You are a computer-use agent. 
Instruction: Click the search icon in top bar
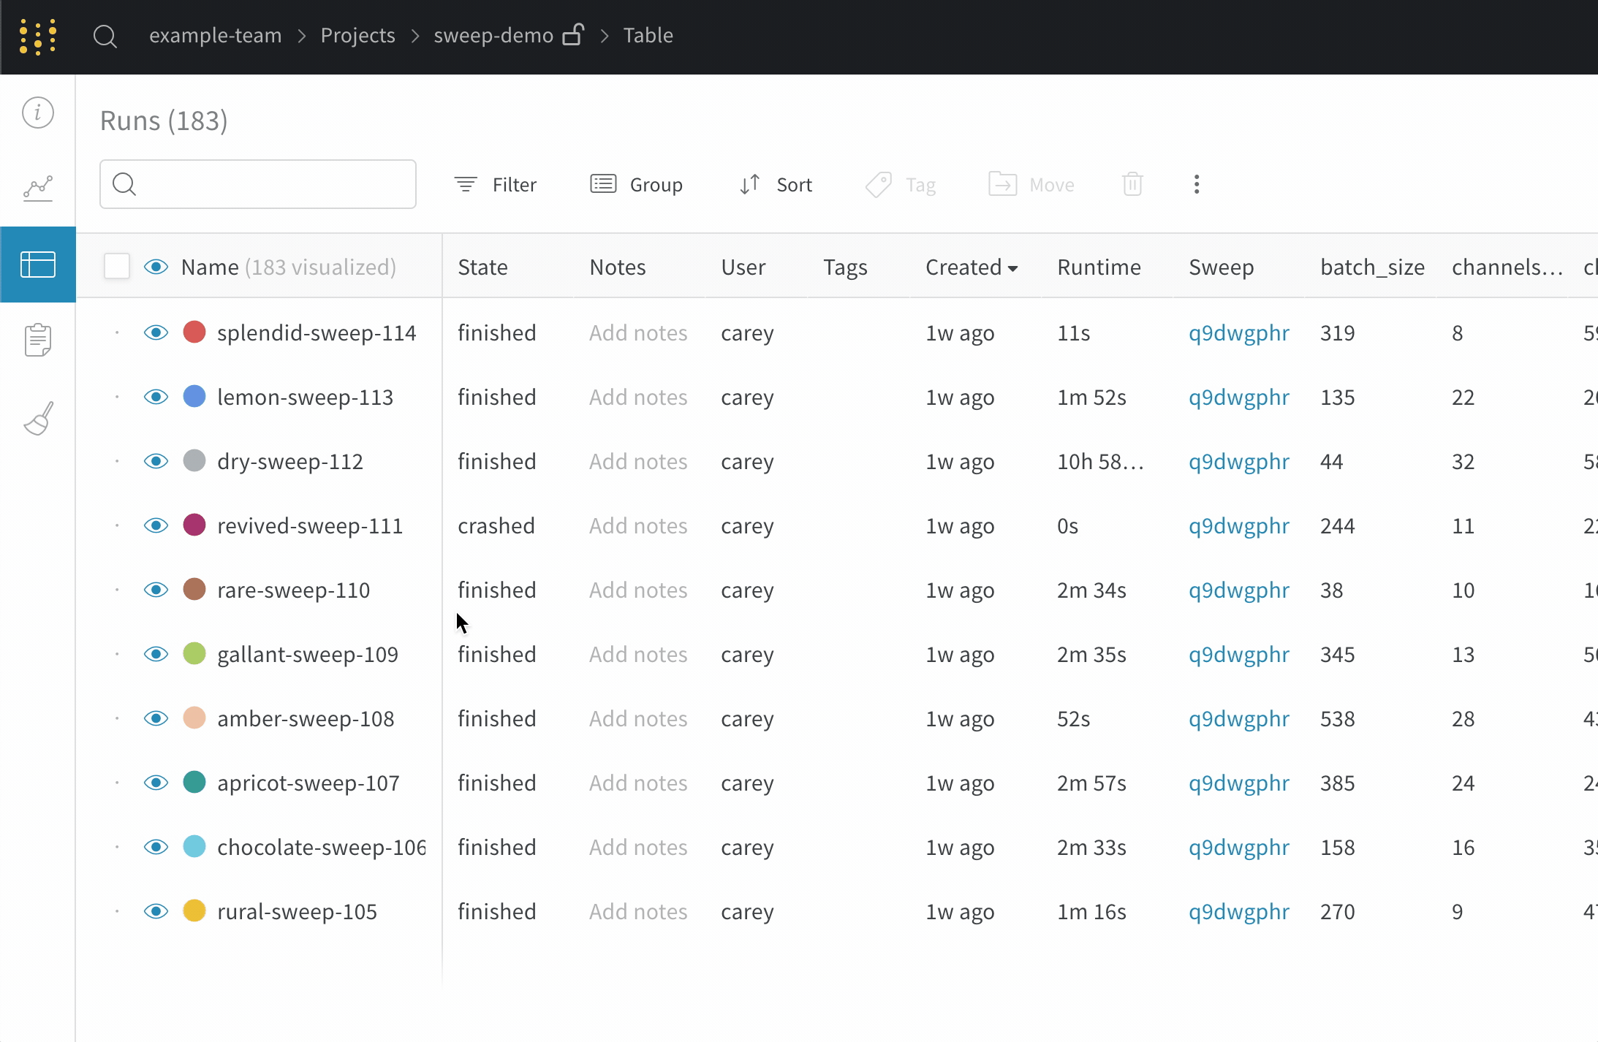point(105,36)
